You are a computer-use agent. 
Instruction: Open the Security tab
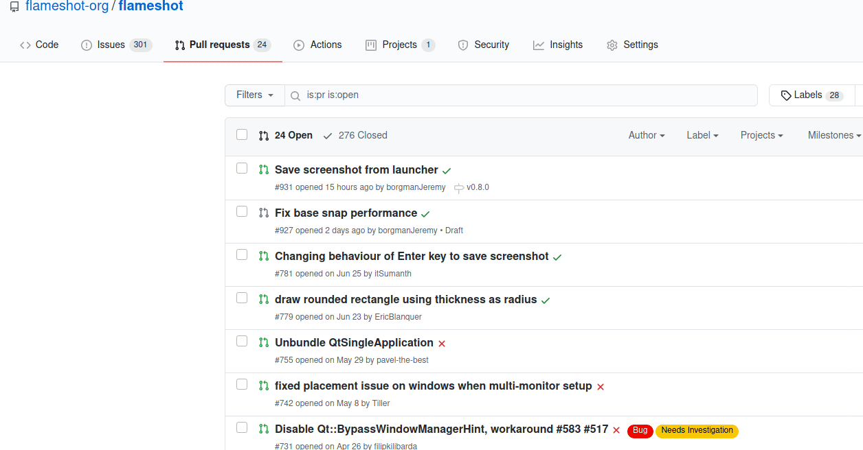pos(484,45)
